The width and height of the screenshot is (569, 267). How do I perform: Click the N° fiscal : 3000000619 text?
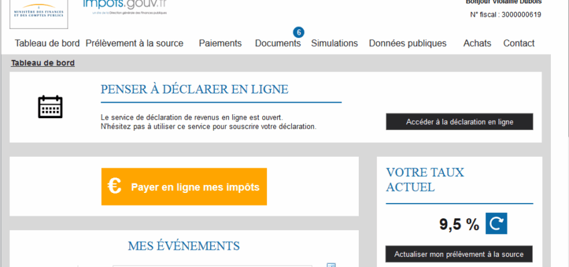coord(505,15)
